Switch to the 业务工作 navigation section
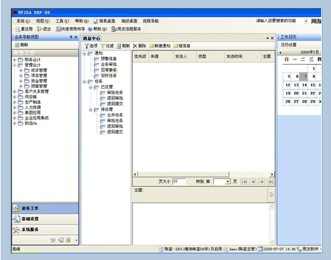This screenshot has height=260, width=331. pos(45,208)
